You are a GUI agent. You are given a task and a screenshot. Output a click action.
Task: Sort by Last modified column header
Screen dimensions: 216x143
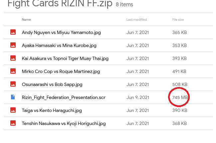[136, 20]
